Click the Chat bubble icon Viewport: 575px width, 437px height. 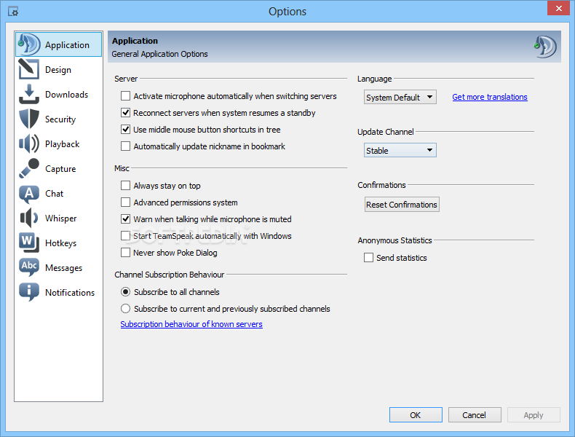(x=29, y=194)
